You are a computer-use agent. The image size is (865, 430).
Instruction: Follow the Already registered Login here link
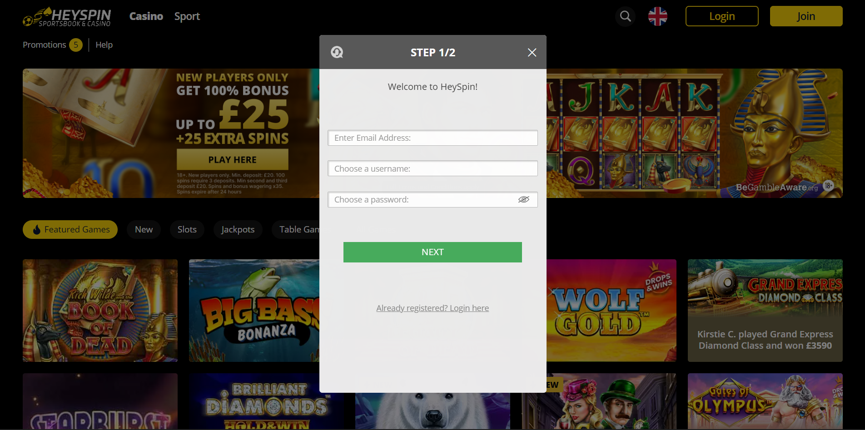point(432,308)
